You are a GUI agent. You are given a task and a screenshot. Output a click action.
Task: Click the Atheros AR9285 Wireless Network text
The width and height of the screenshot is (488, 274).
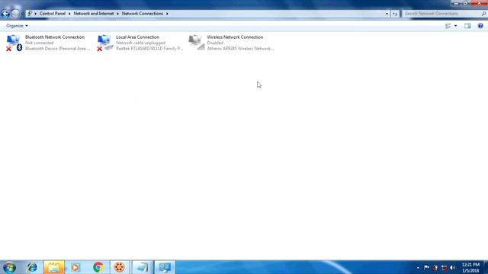click(240, 49)
